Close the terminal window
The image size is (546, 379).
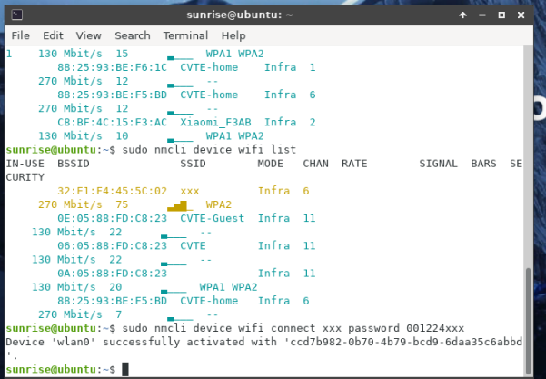point(521,15)
